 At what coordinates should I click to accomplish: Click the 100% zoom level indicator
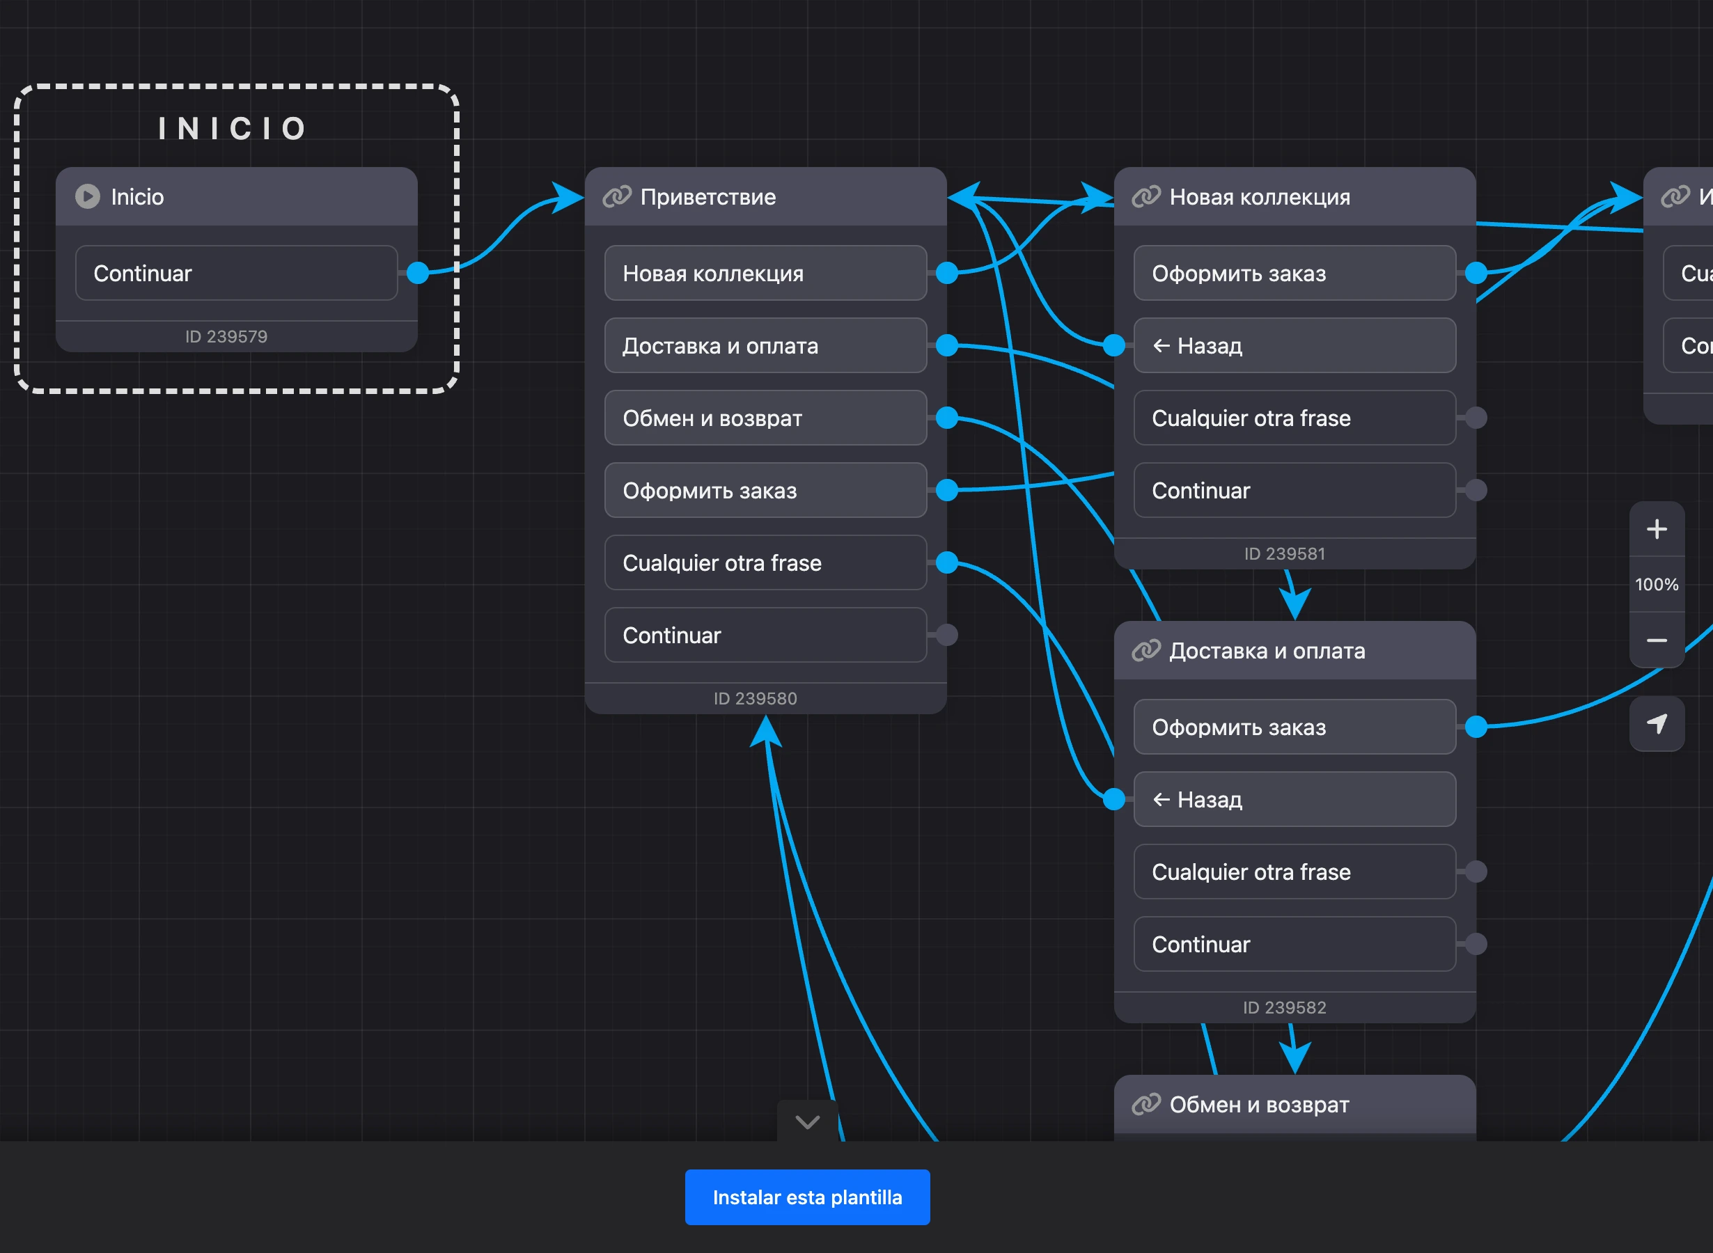tap(1657, 585)
